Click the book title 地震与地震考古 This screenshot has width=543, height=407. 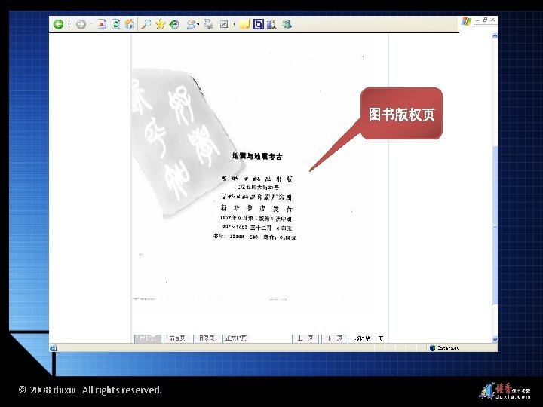pyautogui.click(x=257, y=157)
